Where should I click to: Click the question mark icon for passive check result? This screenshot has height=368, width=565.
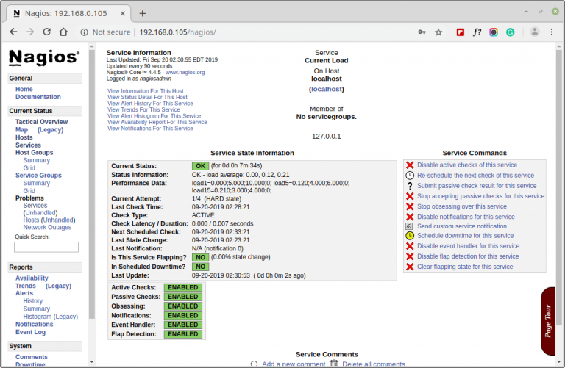[410, 186]
